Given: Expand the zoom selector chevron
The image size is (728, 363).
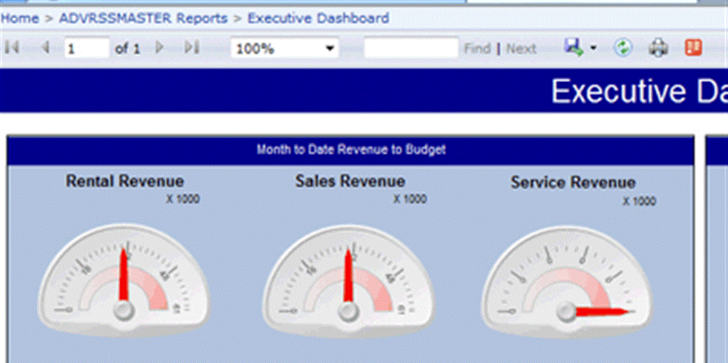Looking at the screenshot, I should [x=329, y=49].
